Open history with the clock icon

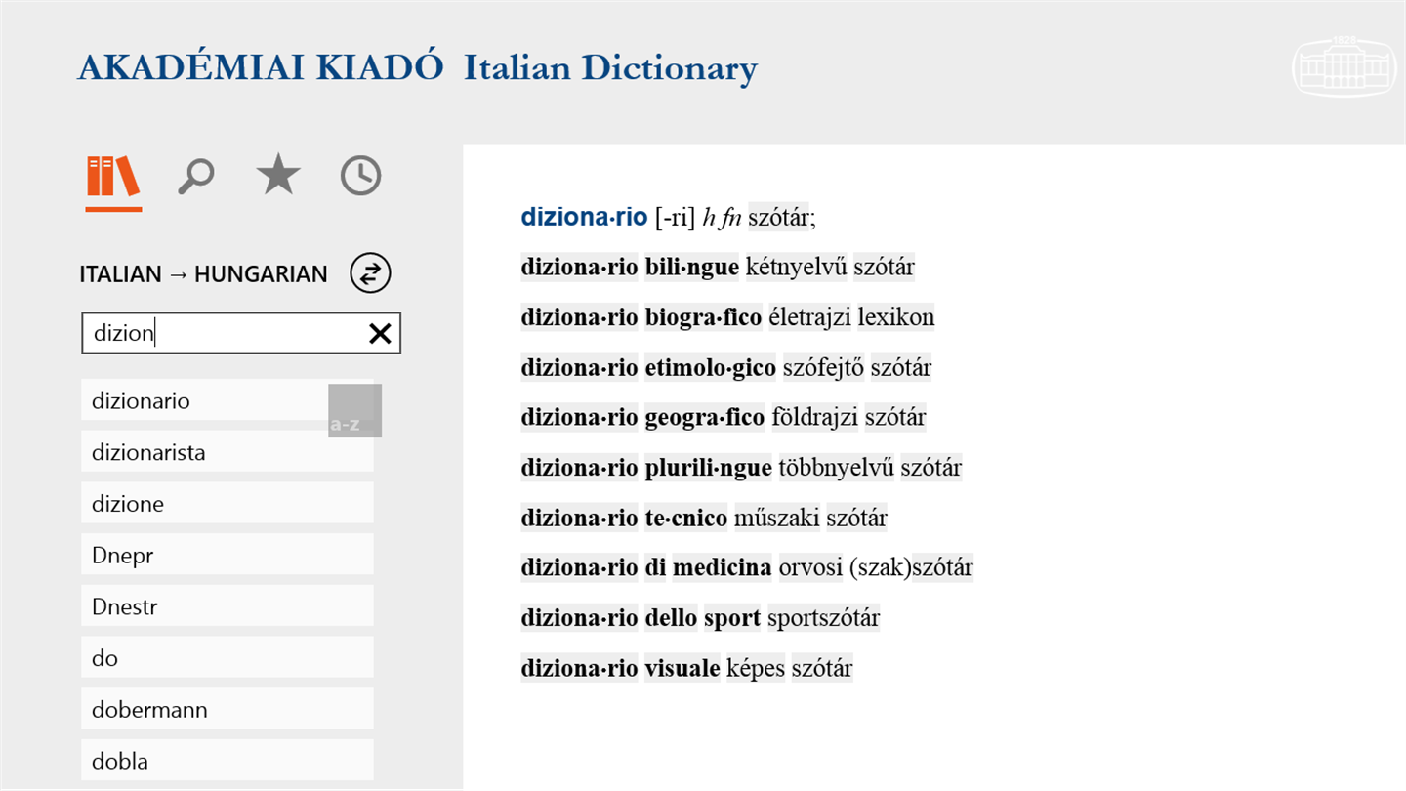pos(360,177)
